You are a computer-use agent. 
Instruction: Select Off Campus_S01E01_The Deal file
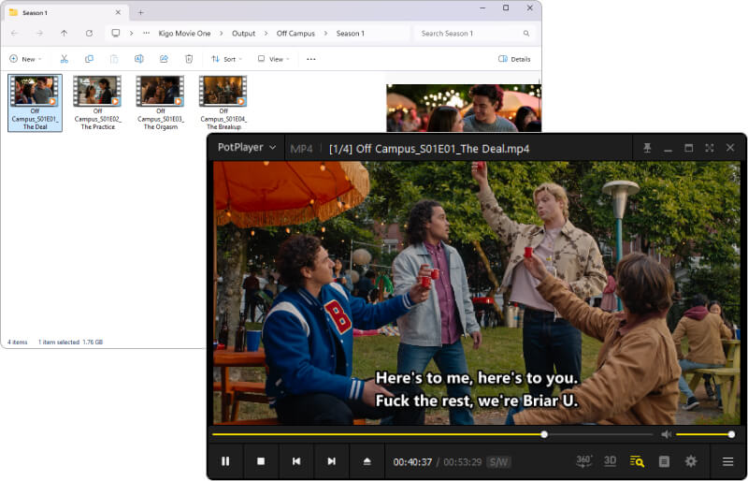point(35,103)
